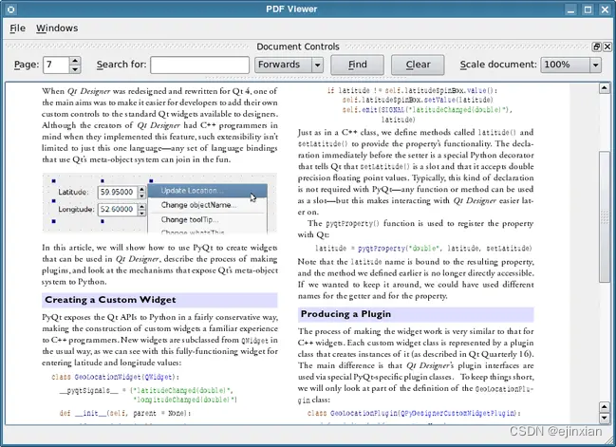Image resolution: width=616 pixels, height=447 pixels.
Task: Click the scrollbar up arrow near the bottom
Action: coord(605,406)
